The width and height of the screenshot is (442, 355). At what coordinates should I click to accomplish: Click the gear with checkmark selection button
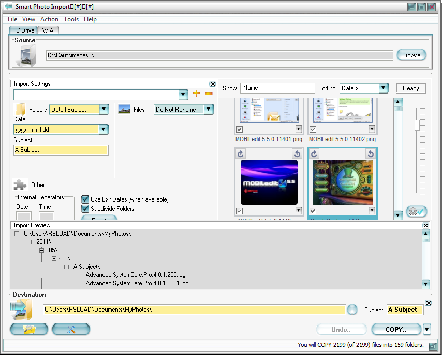[417, 211]
